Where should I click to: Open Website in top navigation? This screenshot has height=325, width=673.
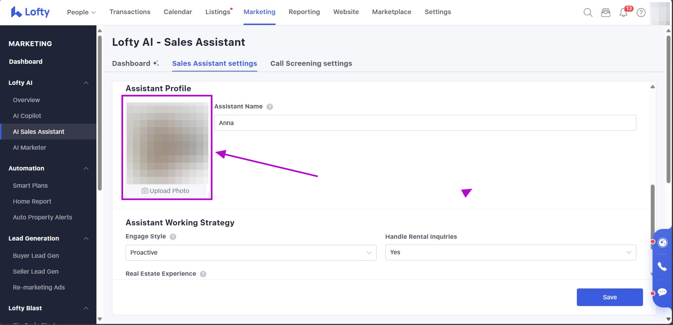[346, 12]
